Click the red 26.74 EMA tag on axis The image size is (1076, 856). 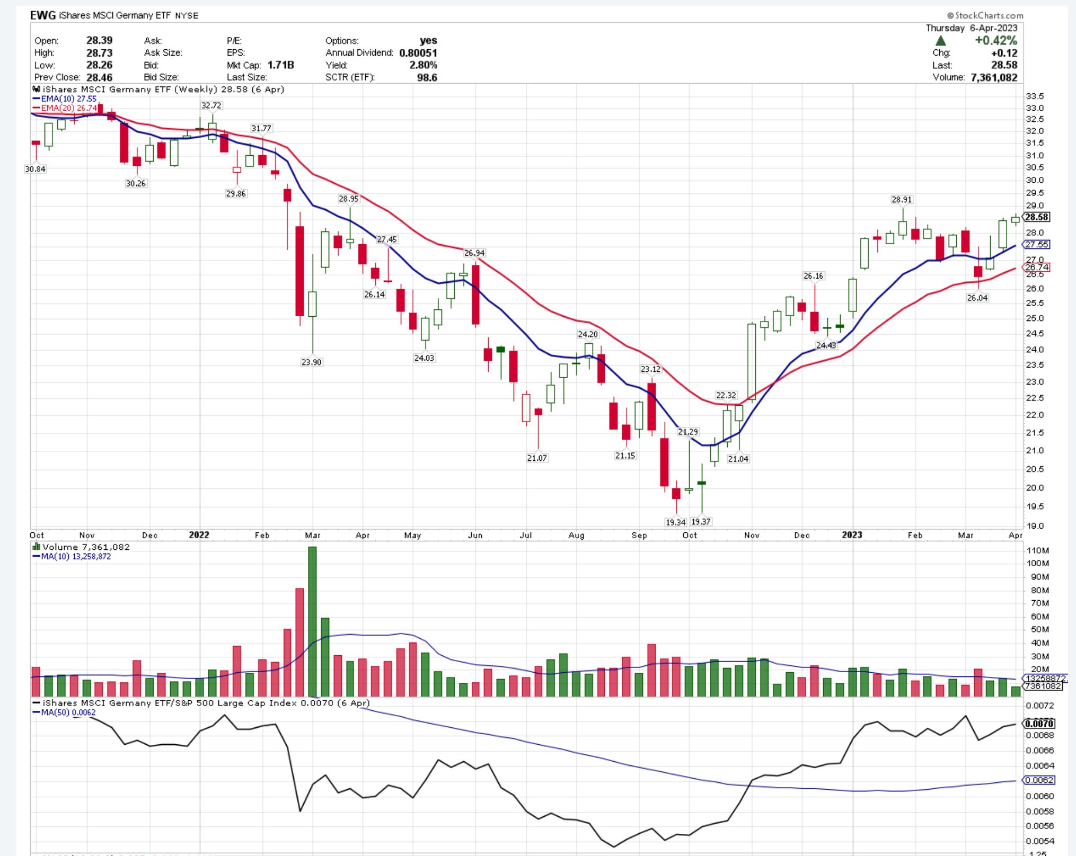(1036, 267)
